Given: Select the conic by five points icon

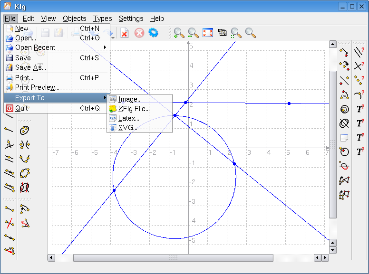Looking at the screenshot, I should [x=24, y=173].
